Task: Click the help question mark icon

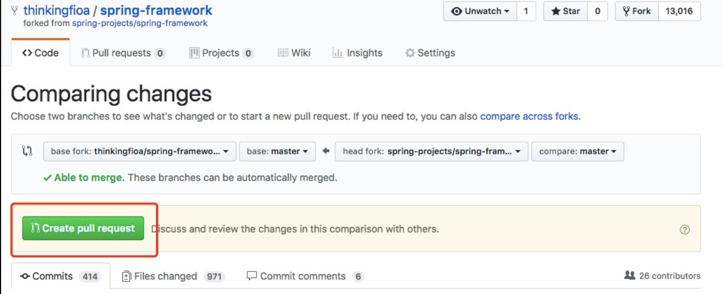Action: pyautogui.click(x=685, y=229)
